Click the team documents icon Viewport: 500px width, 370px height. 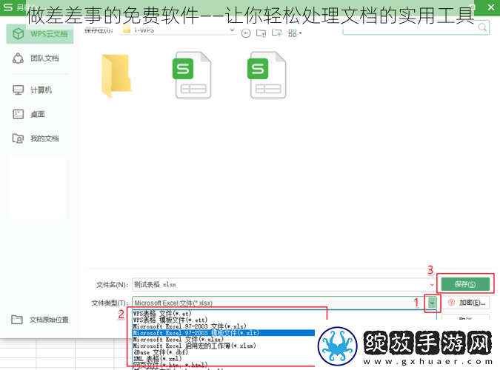coord(18,58)
